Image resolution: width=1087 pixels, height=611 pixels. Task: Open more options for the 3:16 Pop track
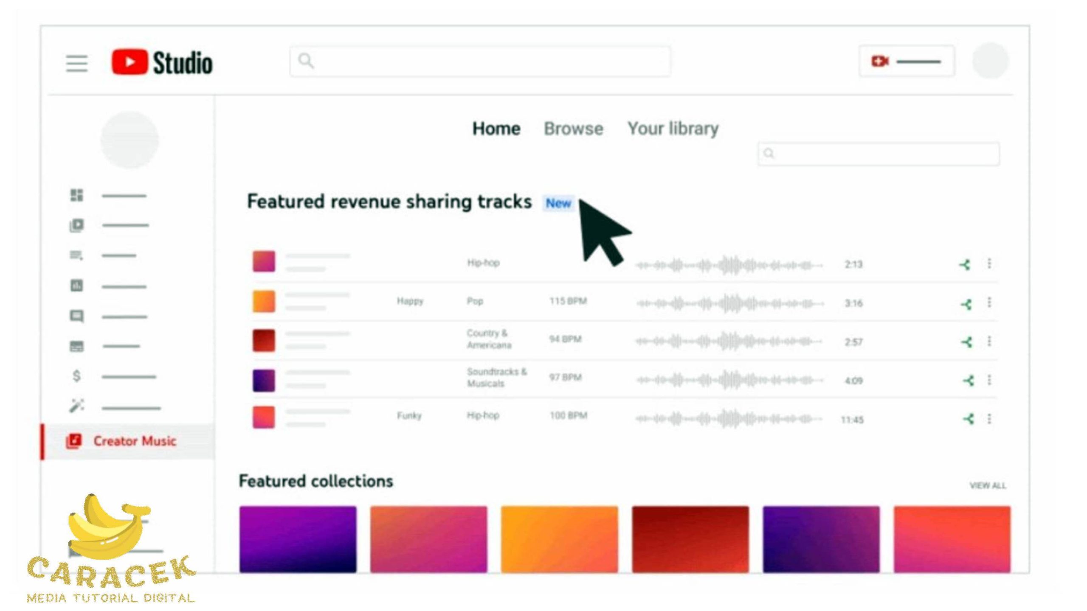pyautogui.click(x=989, y=303)
